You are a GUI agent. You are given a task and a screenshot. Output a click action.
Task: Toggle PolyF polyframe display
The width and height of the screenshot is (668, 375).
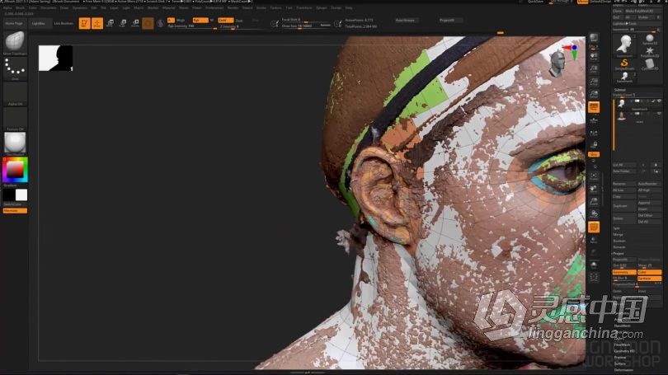[594, 227]
